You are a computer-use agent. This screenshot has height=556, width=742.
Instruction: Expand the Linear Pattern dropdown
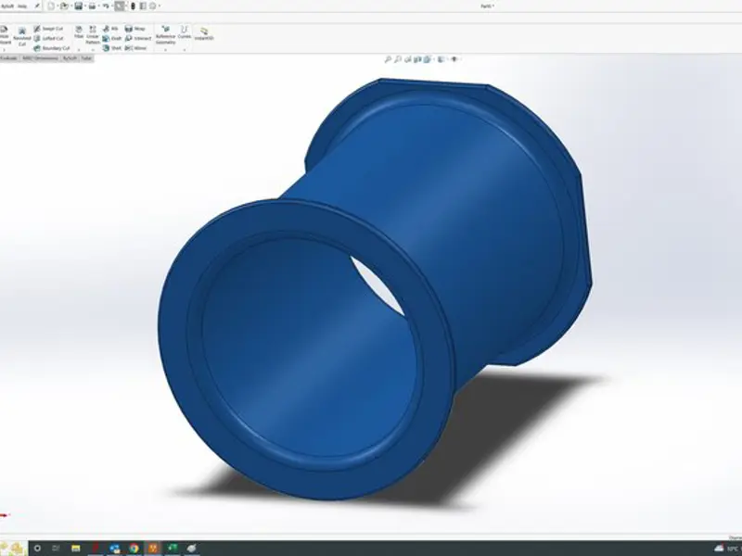click(93, 50)
